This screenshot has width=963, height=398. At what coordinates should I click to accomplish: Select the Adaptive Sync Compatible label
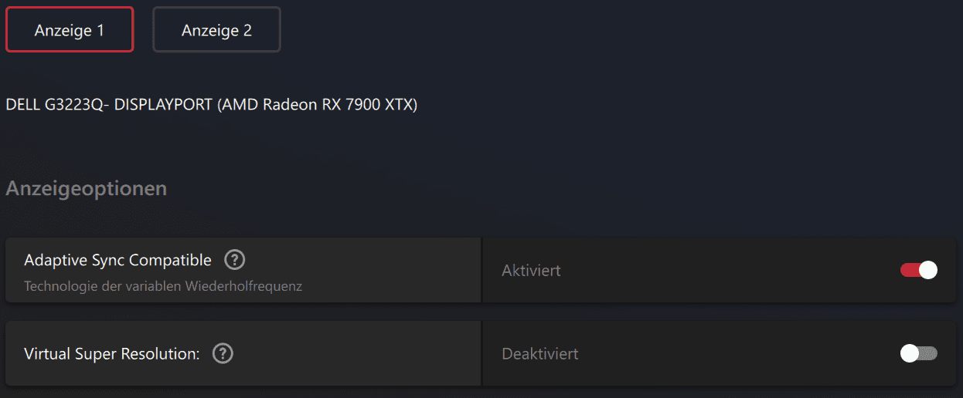[117, 260]
